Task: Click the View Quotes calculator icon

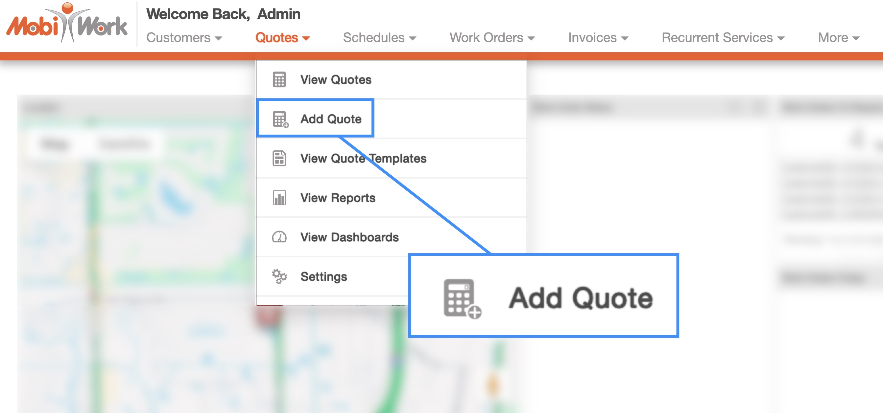Action: click(x=279, y=79)
